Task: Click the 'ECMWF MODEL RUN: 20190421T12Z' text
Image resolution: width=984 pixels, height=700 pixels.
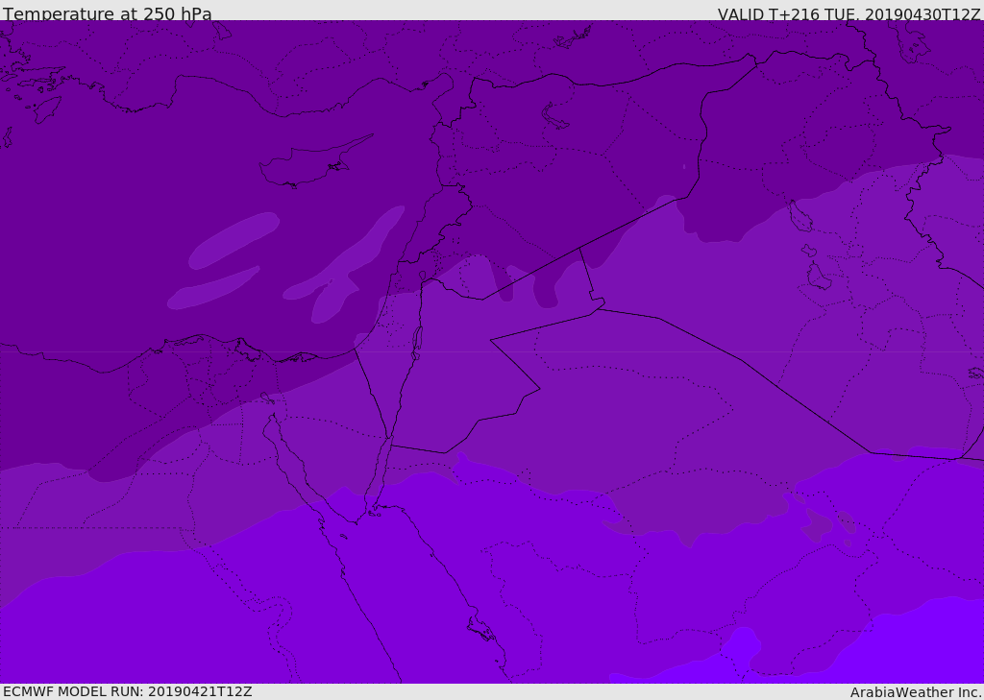Action: tap(128, 691)
